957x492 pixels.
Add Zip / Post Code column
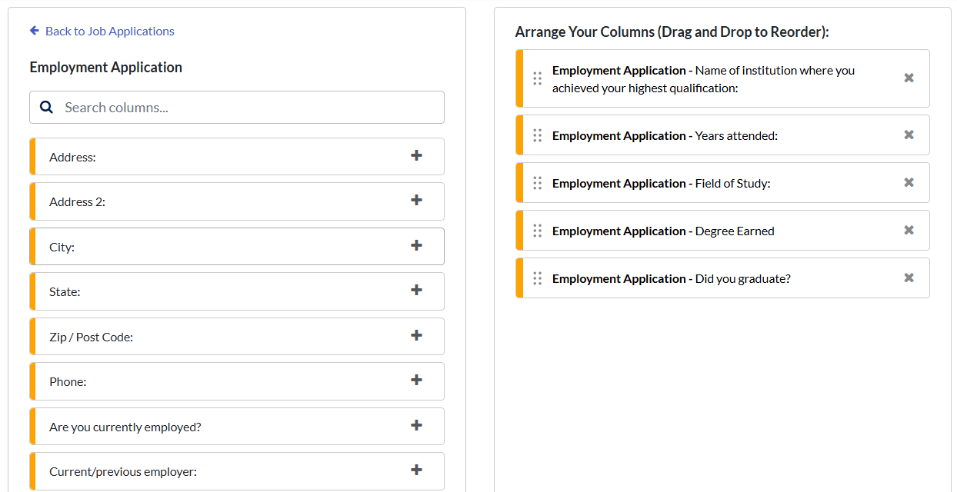click(x=416, y=335)
